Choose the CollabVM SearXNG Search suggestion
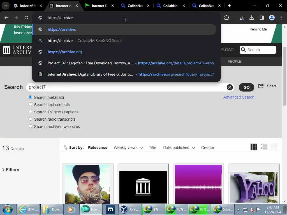 point(124,41)
